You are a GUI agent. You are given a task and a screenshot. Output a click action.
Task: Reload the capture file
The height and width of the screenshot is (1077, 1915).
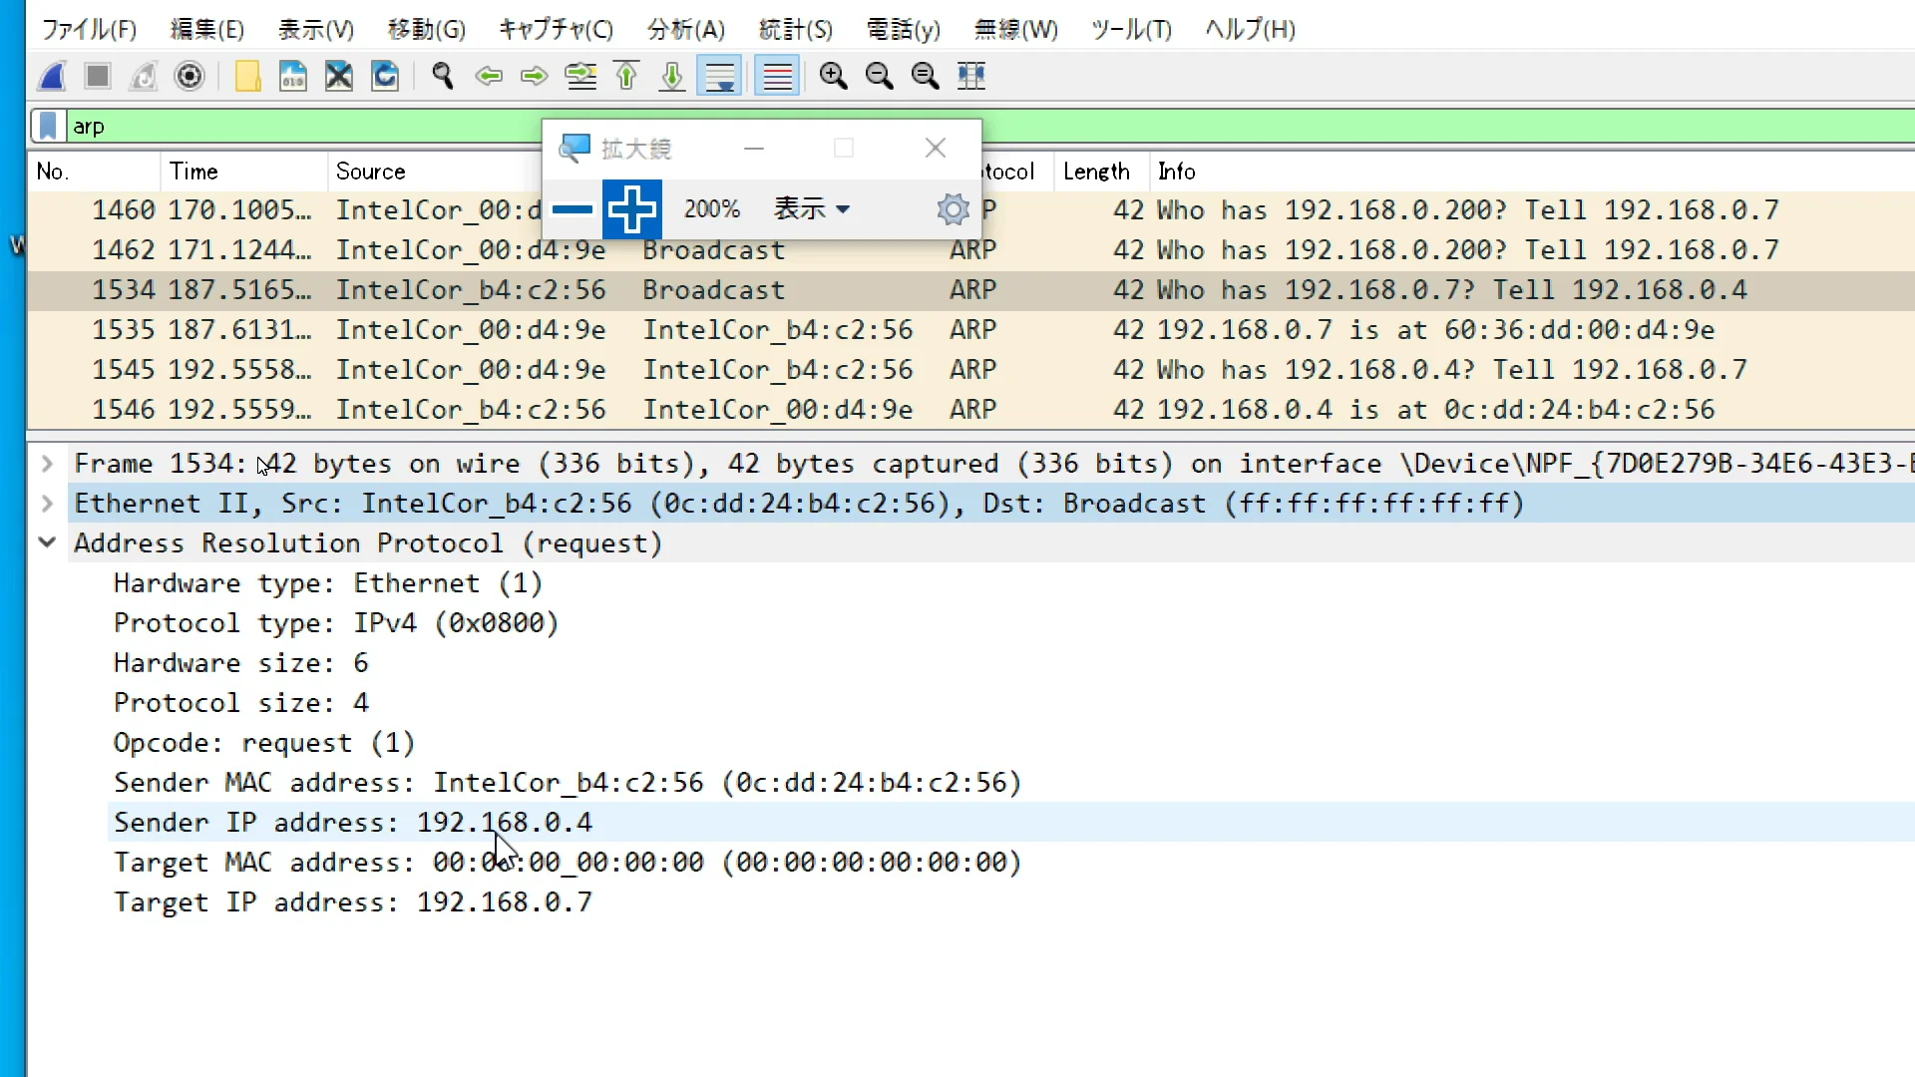pyautogui.click(x=385, y=76)
